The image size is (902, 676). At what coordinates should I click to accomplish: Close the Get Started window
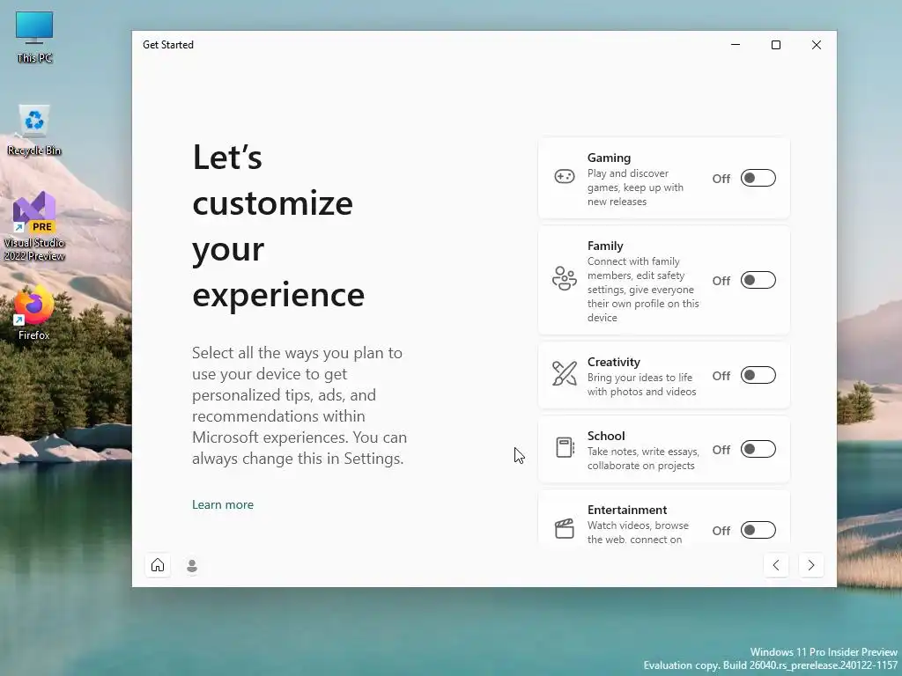point(817,45)
